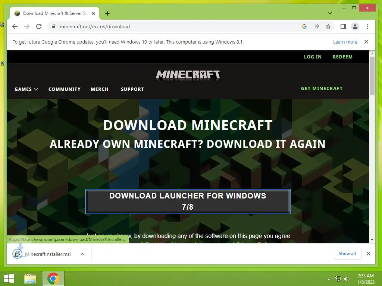
Task: Go back with the browser back arrow
Action: (x=15, y=26)
